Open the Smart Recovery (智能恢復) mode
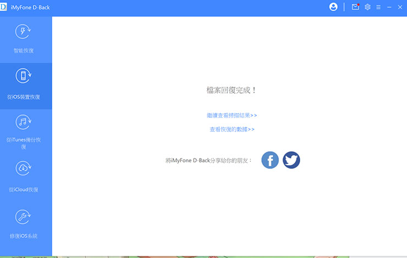The height and width of the screenshot is (258, 407). (26, 40)
